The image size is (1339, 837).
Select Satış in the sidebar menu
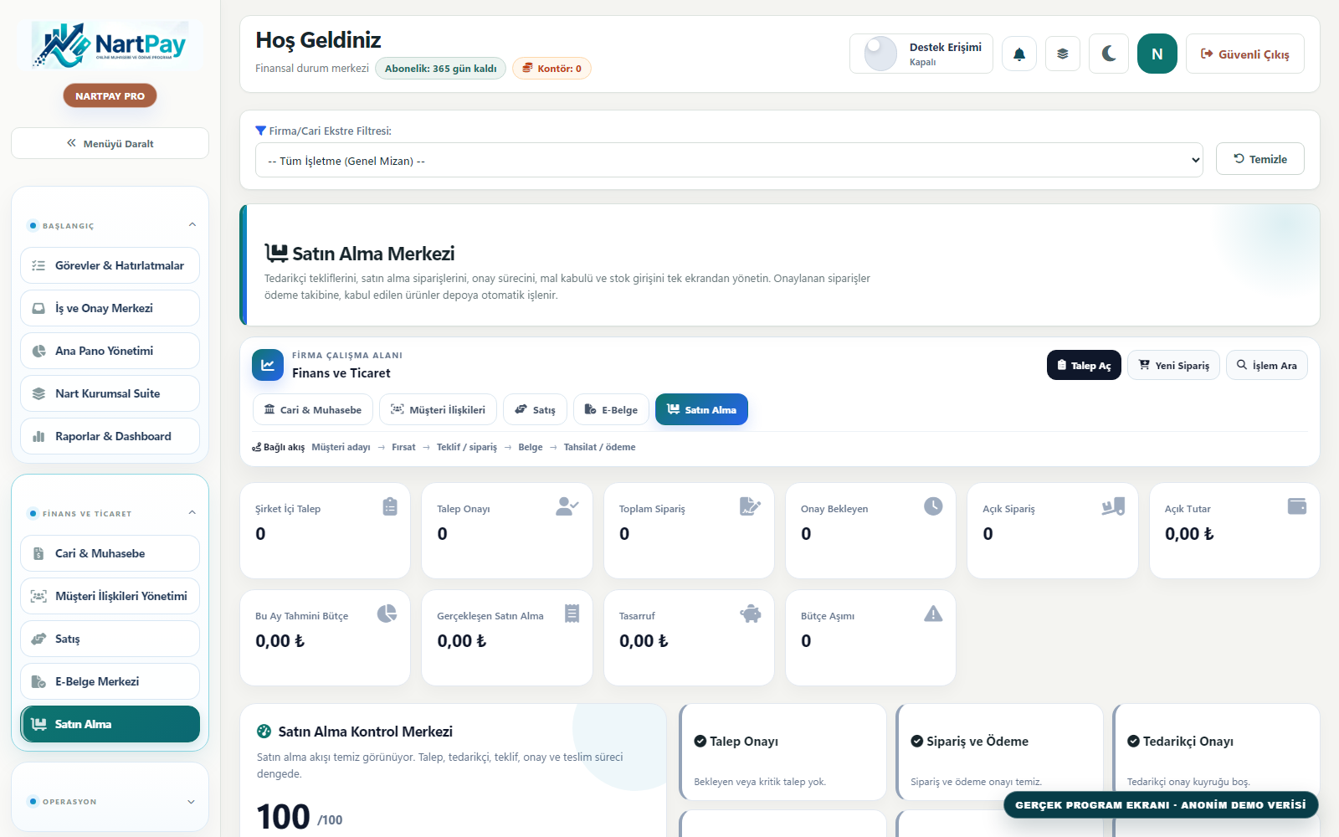110,639
